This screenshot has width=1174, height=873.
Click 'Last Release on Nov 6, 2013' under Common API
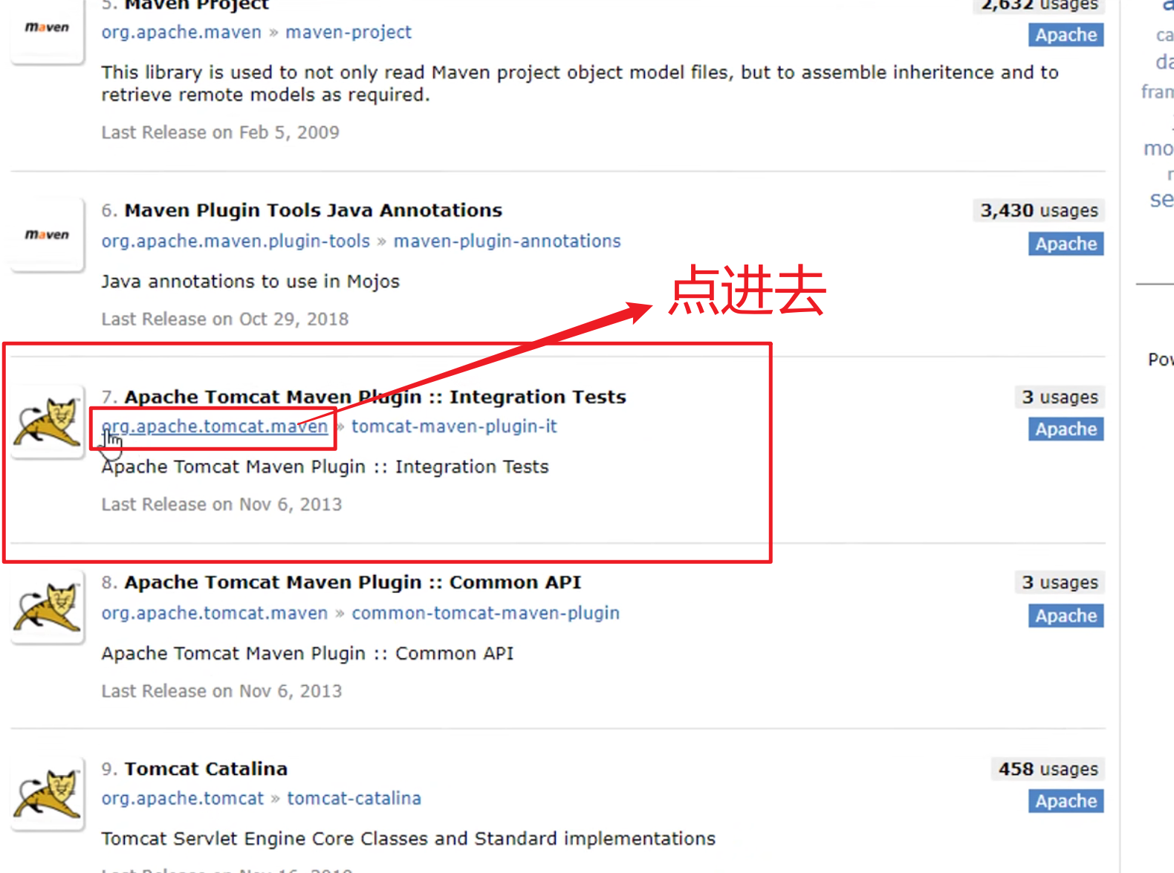click(222, 691)
